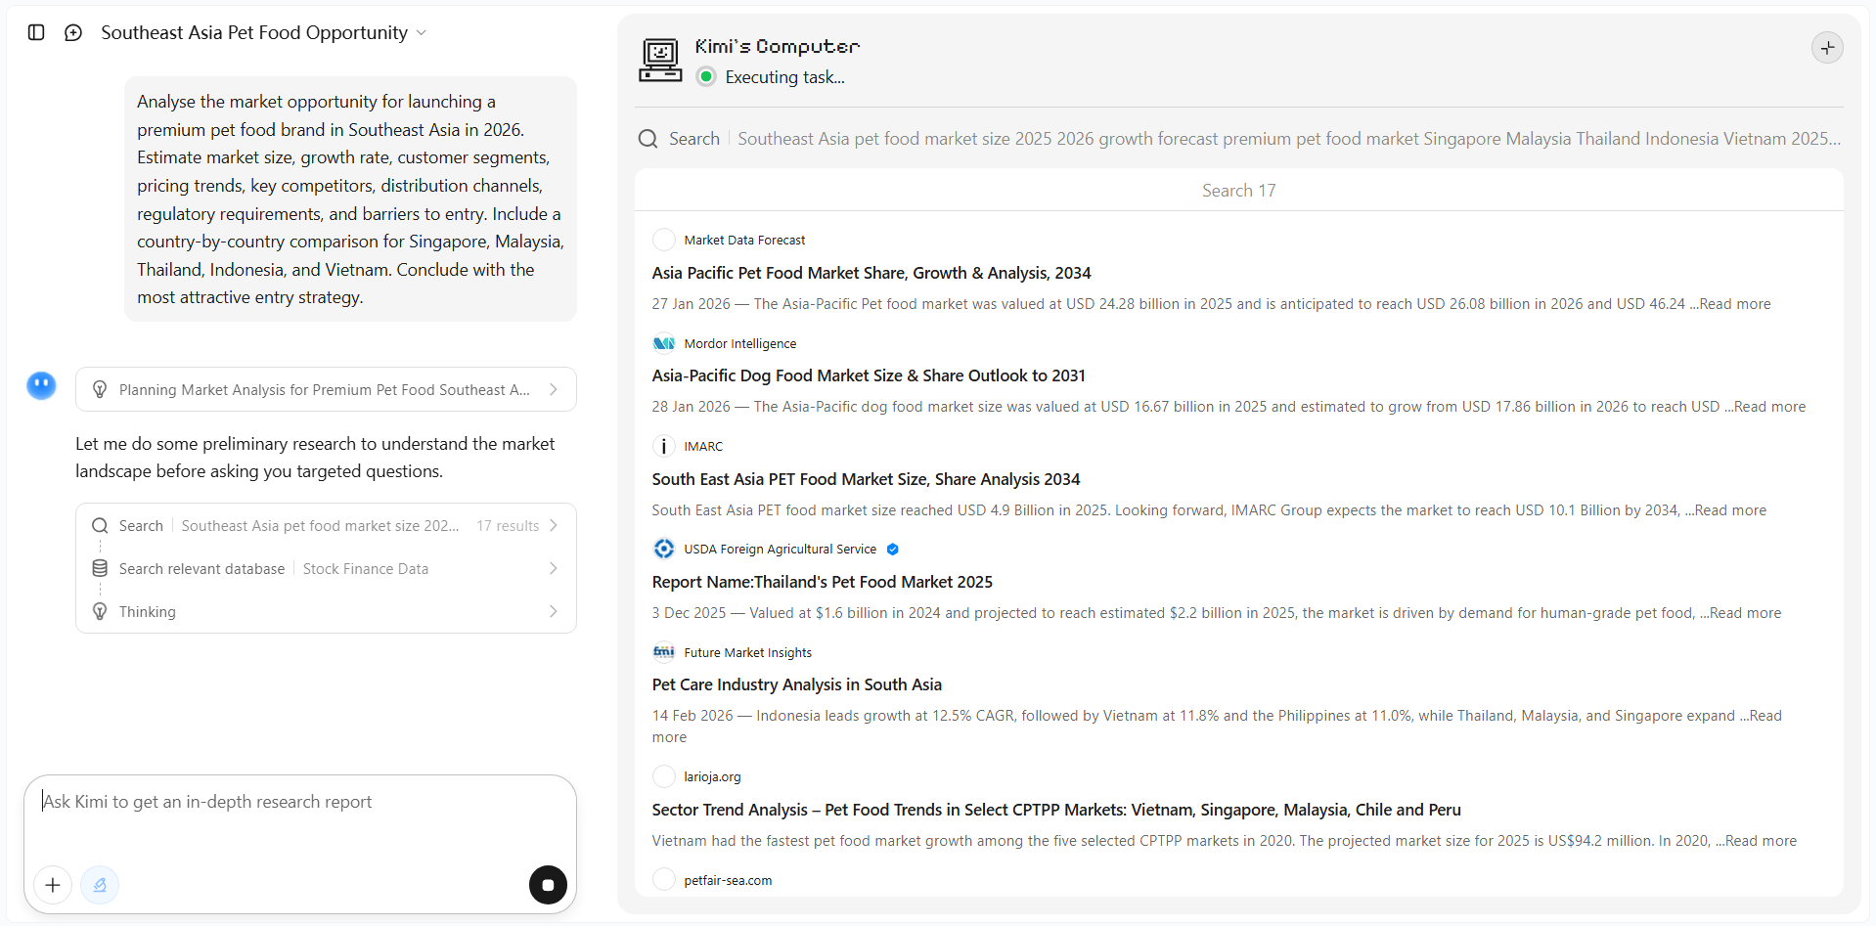Click the lightbulb icon in Planning step
The height and width of the screenshot is (926, 1876).
[x=100, y=389]
